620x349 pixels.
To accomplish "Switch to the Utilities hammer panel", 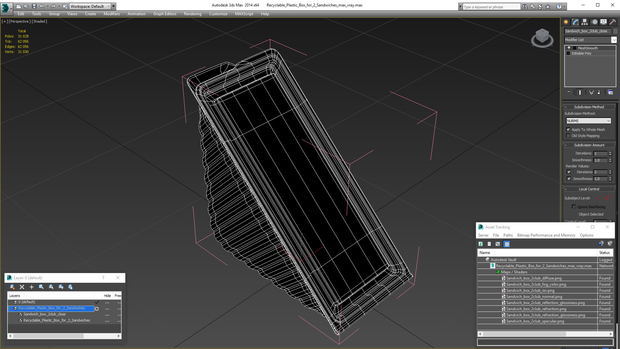I will [x=613, y=22].
